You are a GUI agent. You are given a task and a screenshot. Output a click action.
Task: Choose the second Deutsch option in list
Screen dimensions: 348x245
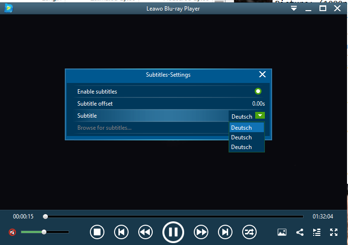246,137
